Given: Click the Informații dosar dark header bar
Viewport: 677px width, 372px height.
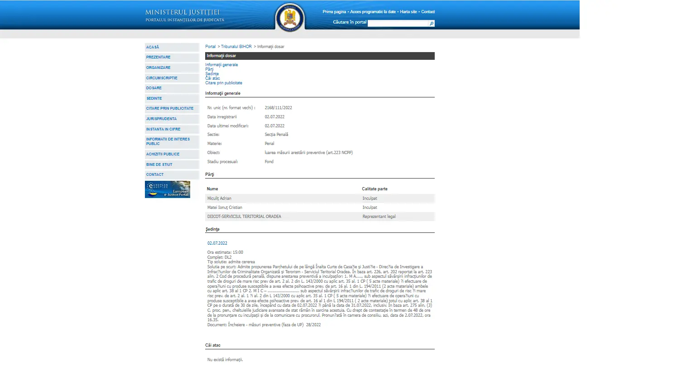Looking at the screenshot, I should [320, 56].
